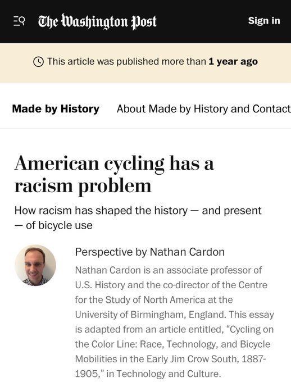The image size is (291, 382).
Task: Click the subheadline about bicycle use history
Action: [138, 218]
